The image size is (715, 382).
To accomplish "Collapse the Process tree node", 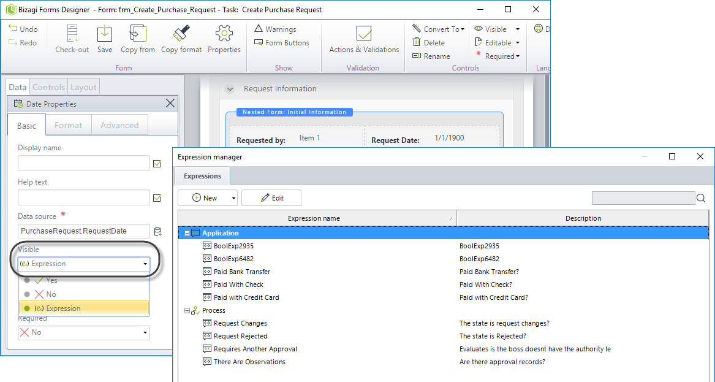I will coord(187,310).
